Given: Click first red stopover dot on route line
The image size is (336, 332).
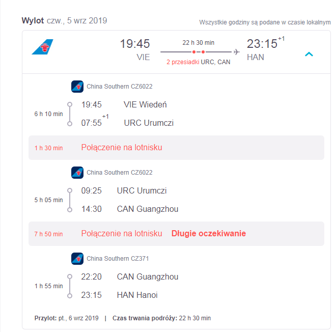Looking at the screenshot, I should (x=194, y=52).
